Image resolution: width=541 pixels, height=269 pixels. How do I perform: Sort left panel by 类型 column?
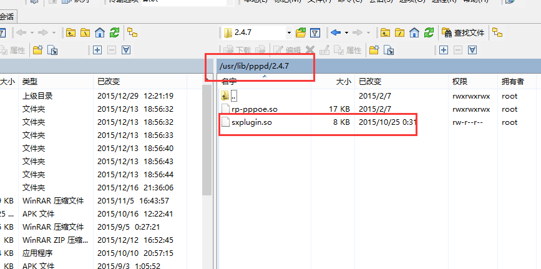(x=56, y=82)
